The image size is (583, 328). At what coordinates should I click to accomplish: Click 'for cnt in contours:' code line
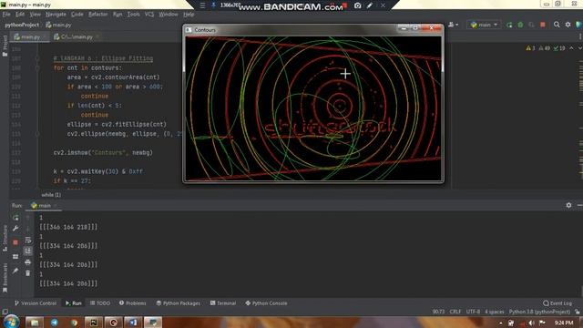[87, 67]
